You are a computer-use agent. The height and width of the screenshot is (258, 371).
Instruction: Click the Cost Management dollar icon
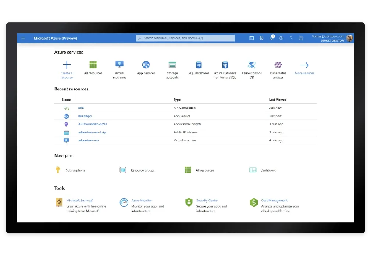[x=254, y=203]
